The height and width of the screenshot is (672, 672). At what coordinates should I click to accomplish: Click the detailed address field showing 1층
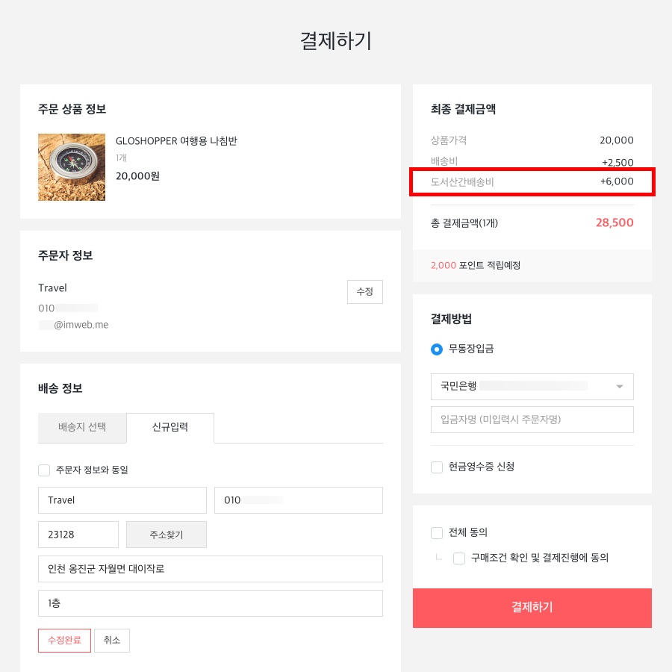[x=210, y=603]
